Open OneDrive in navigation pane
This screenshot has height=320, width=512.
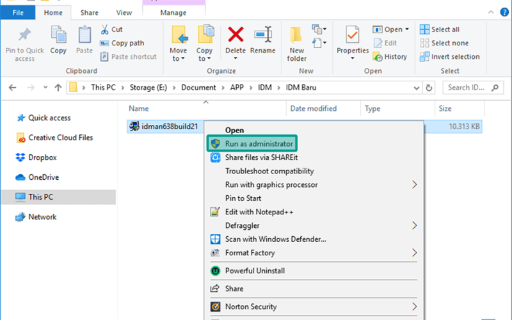(x=44, y=177)
